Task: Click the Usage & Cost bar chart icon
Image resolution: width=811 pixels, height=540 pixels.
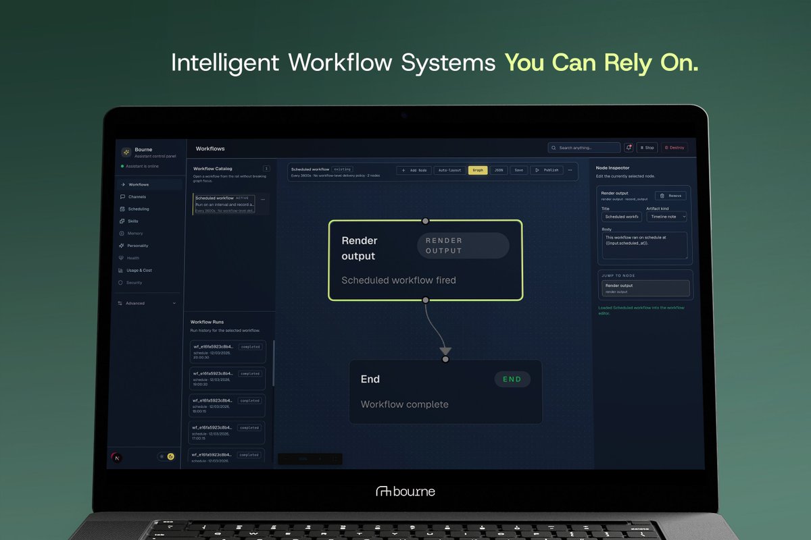Action: pos(122,270)
